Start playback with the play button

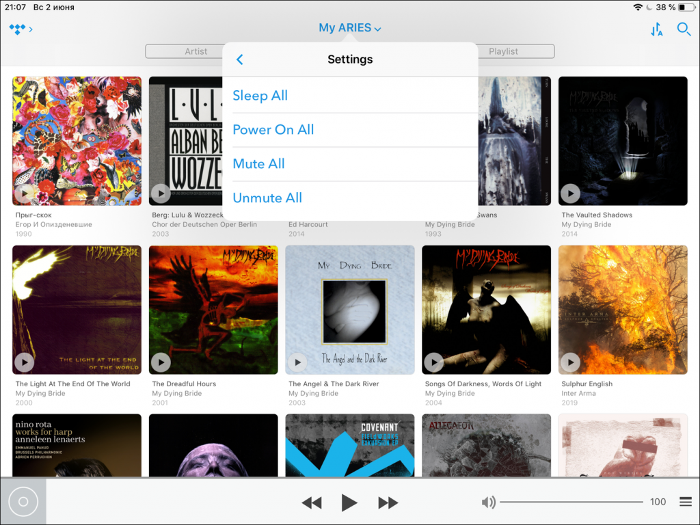click(349, 502)
